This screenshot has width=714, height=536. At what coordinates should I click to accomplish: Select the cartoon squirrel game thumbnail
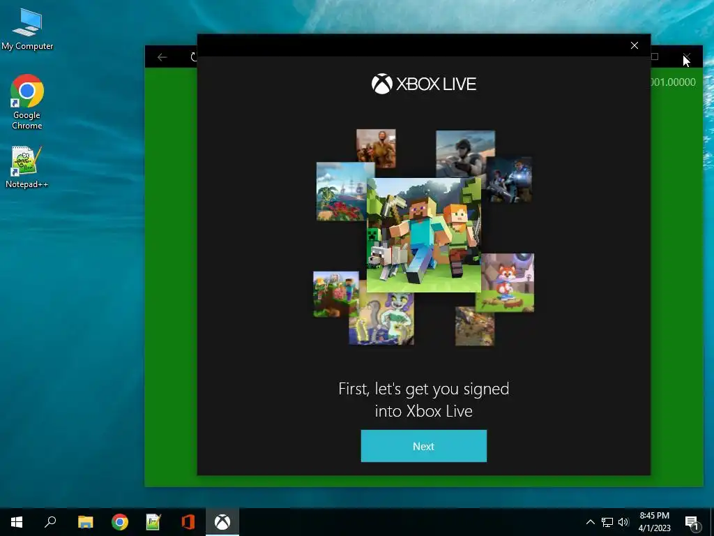381,318
